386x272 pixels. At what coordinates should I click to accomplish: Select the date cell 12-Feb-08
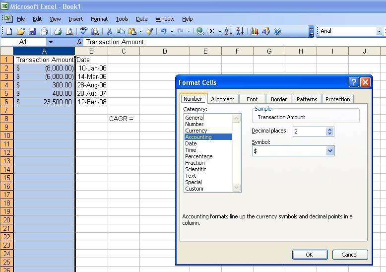coord(92,102)
